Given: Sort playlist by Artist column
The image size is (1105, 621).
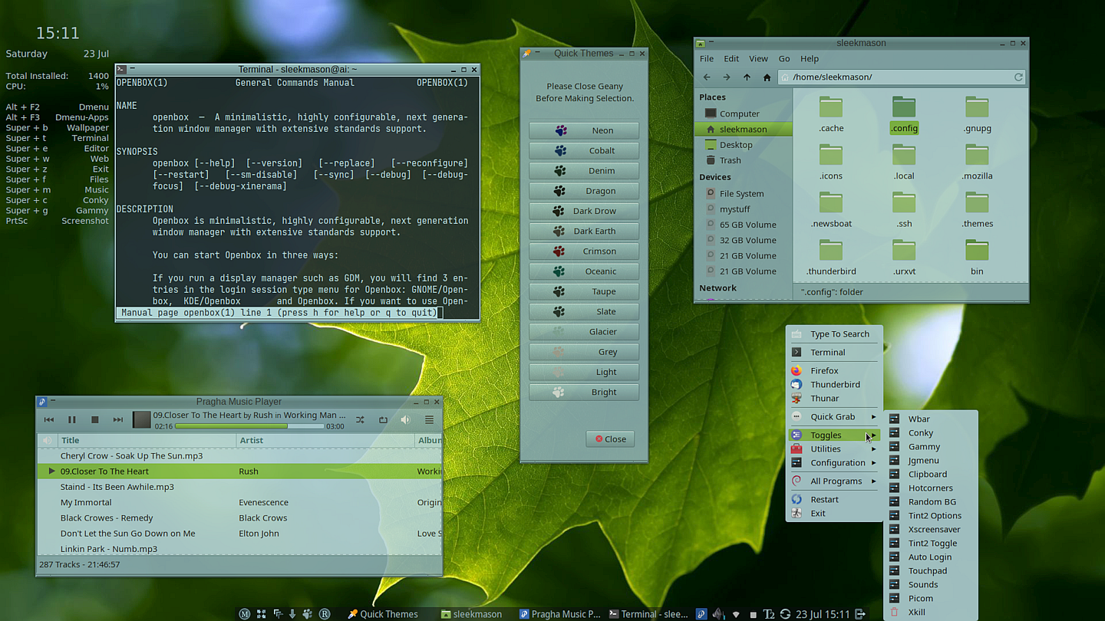Looking at the screenshot, I should (x=325, y=440).
